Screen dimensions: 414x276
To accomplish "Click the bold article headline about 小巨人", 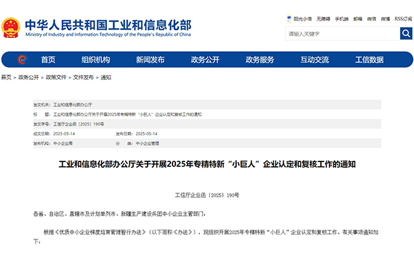I will click(207, 164).
